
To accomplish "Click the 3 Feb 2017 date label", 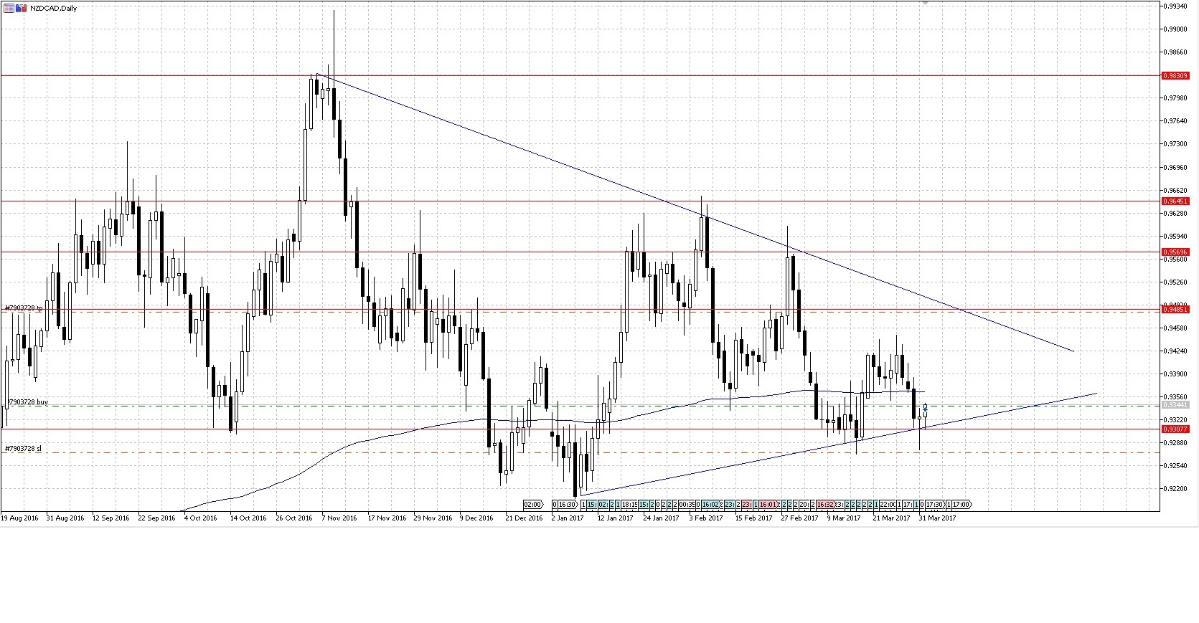I will (x=706, y=518).
